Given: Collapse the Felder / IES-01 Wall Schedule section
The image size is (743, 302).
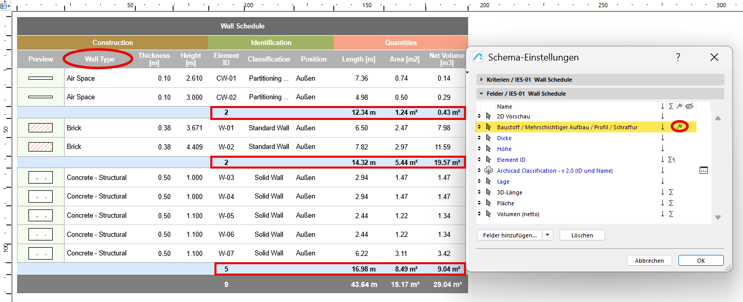Looking at the screenshot, I should click(x=482, y=94).
